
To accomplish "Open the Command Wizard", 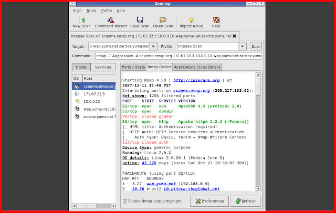I will coord(111,22).
